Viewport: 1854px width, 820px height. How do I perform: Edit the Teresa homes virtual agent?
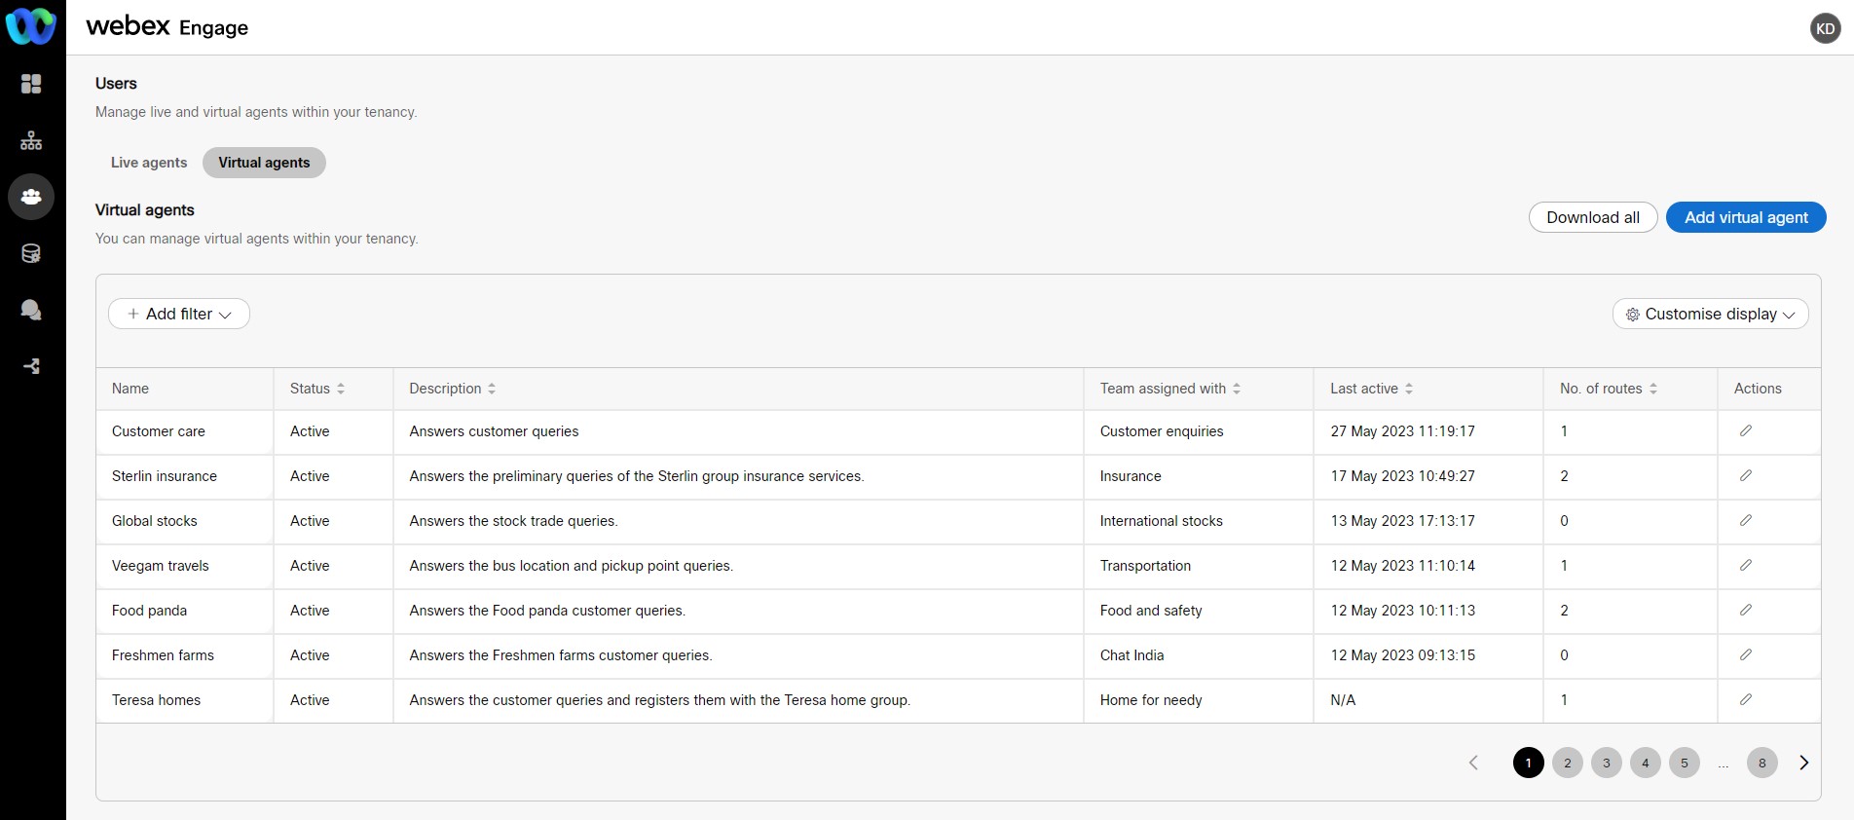(x=1746, y=699)
